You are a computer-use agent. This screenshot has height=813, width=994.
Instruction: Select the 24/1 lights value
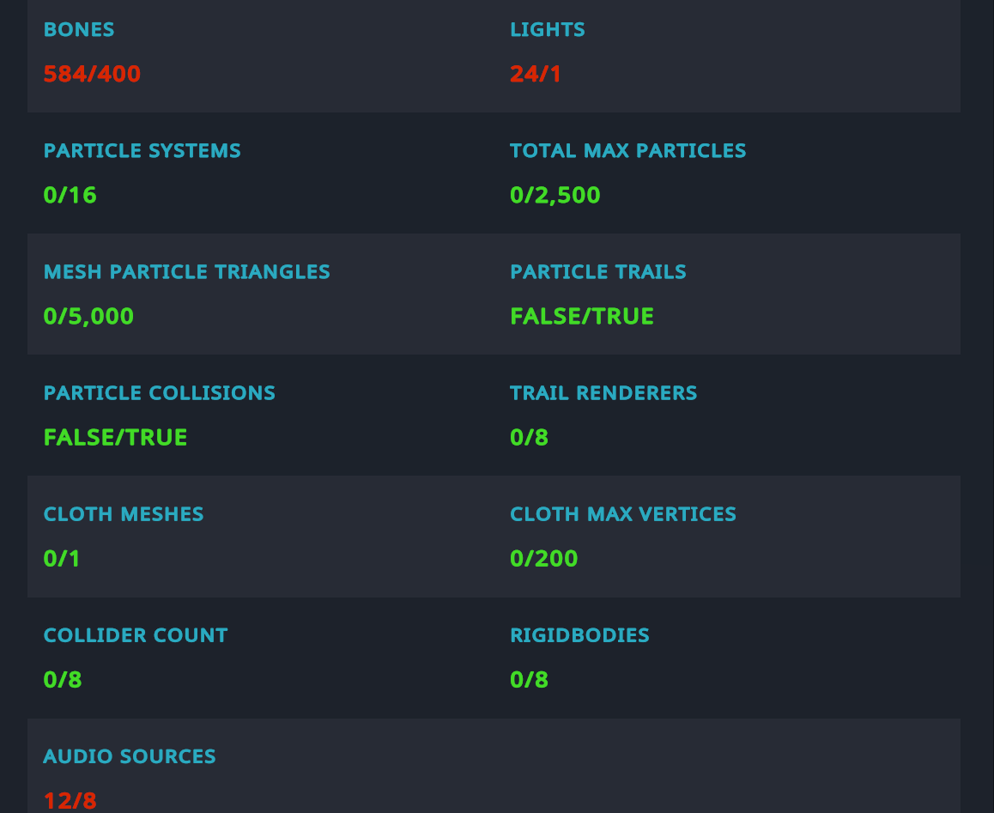click(536, 74)
